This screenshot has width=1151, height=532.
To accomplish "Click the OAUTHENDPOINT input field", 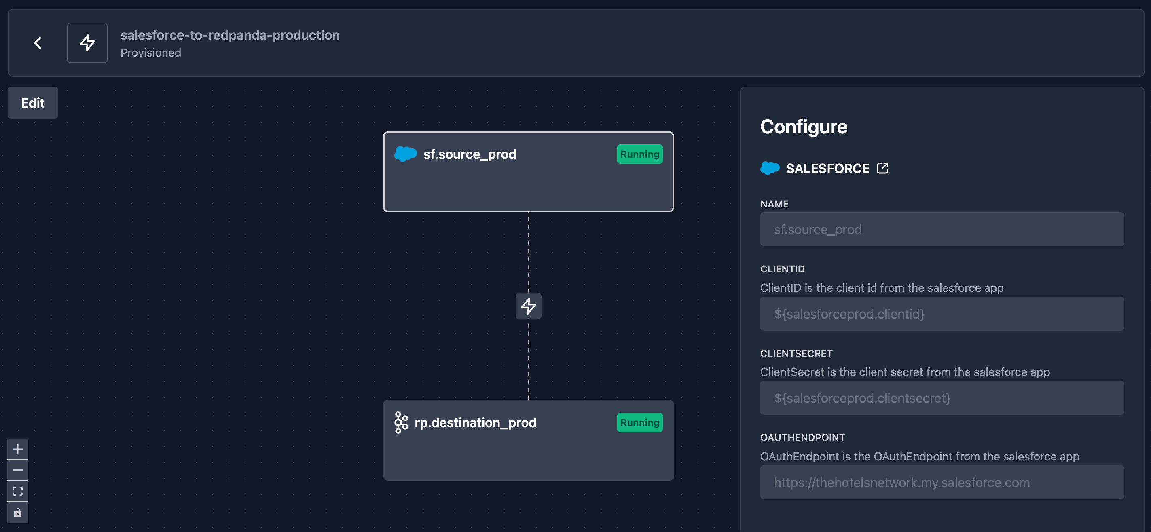I will (x=942, y=482).
